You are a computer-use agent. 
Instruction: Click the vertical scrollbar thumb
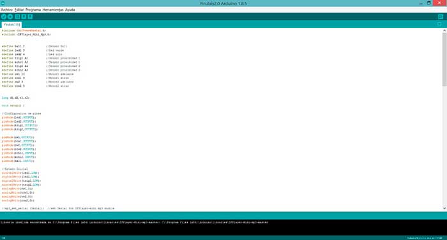click(x=444, y=59)
